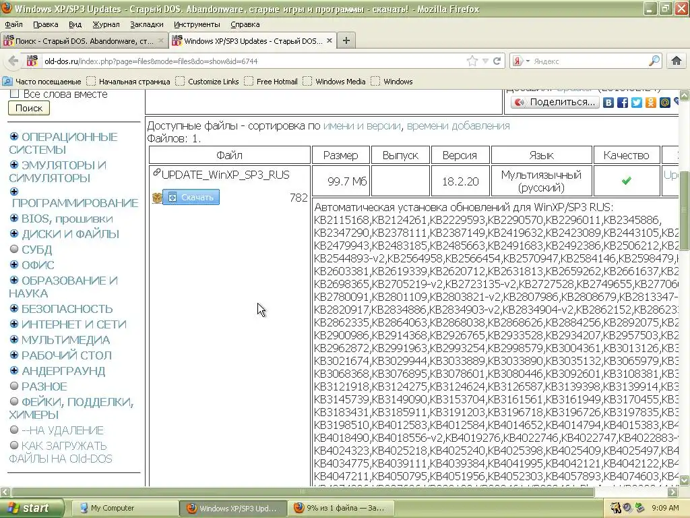The width and height of the screenshot is (690, 518).
Task: Sort files by времени добавления link
Action: click(x=458, y=126)
